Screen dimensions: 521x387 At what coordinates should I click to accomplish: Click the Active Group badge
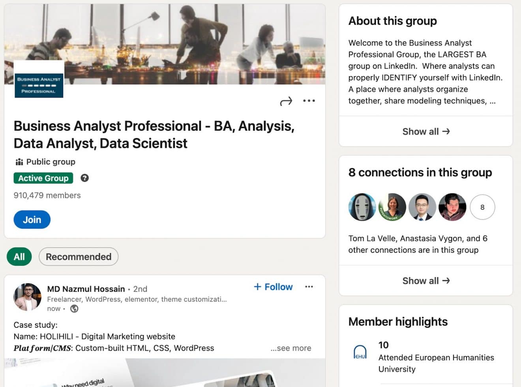tap(43, 178)
